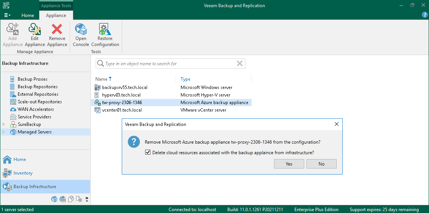
Task: Click Connected to: localhost status text
Action: (192, 210)
